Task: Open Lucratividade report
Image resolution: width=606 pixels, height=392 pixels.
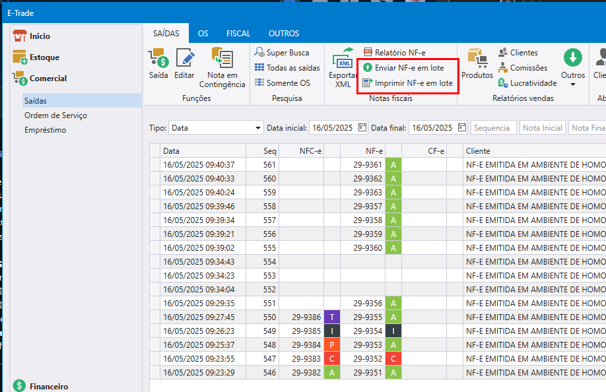Action: pos(527,82)
